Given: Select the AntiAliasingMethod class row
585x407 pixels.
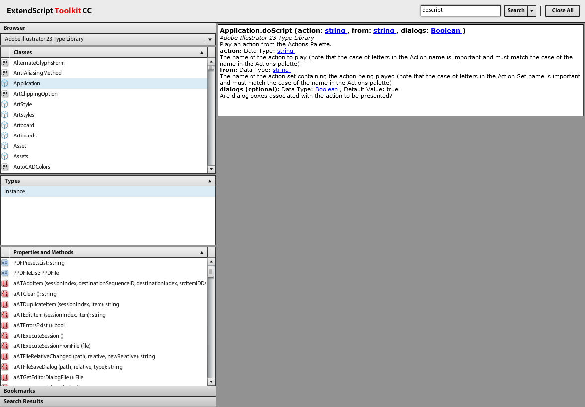Looking at the screenshot, I should 104,73.
